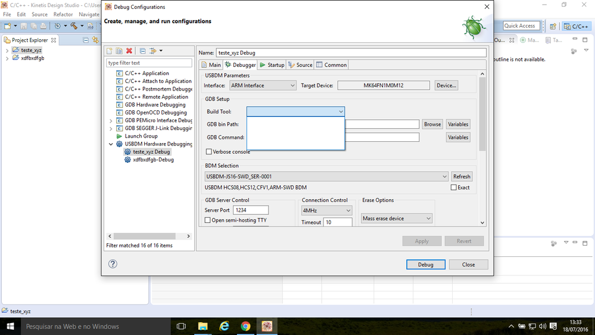Click the Open Perspective icon
Image resolution: width=595 pixels, height=335 pixels.
pos(553,26)
